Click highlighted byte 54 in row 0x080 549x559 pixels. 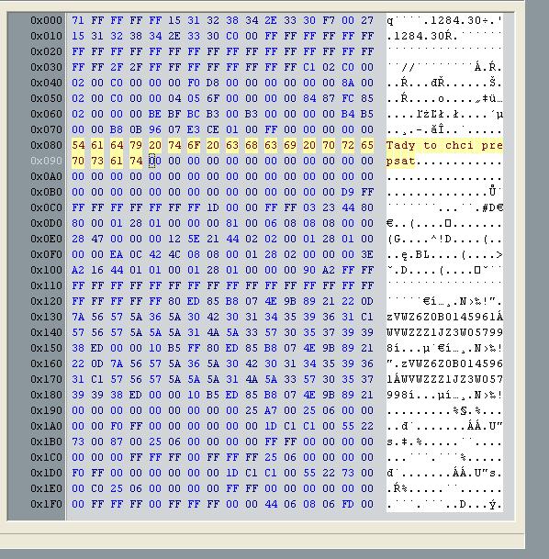(x=78, y=145)
